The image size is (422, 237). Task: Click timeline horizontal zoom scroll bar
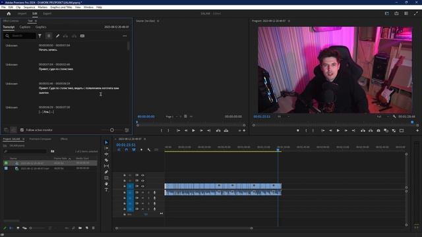pos(184,228)
